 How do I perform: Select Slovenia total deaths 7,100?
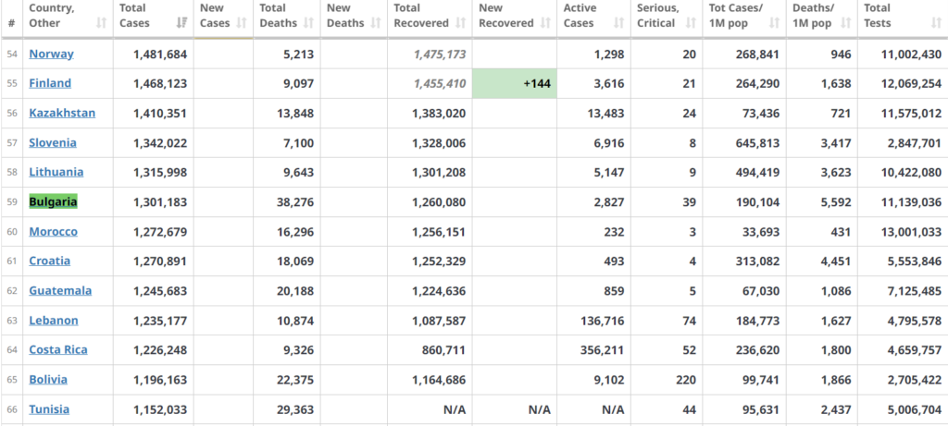click(x=298, y=143)
